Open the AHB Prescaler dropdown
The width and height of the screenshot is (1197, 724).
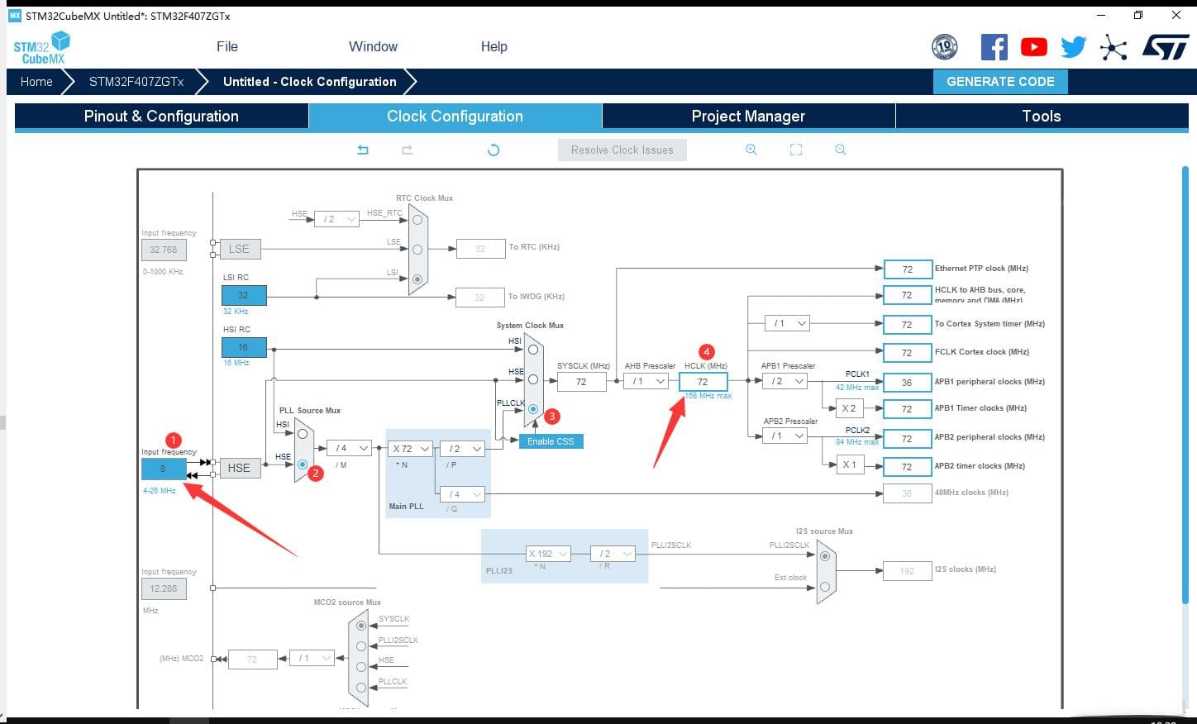click(x=646, y=381)
